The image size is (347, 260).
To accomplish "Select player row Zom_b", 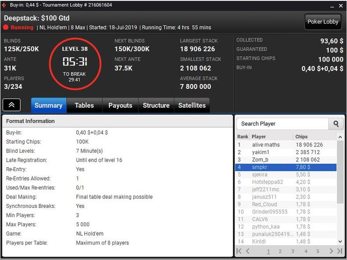I will click(286, 160).
